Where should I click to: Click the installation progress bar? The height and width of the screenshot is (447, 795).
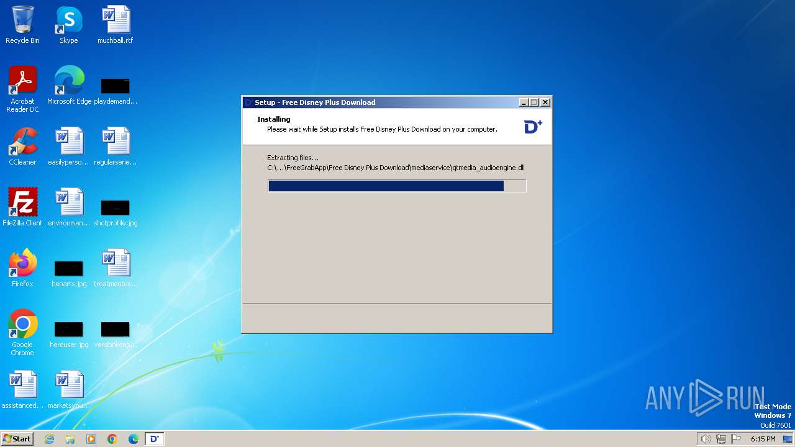tap(397, 186)
